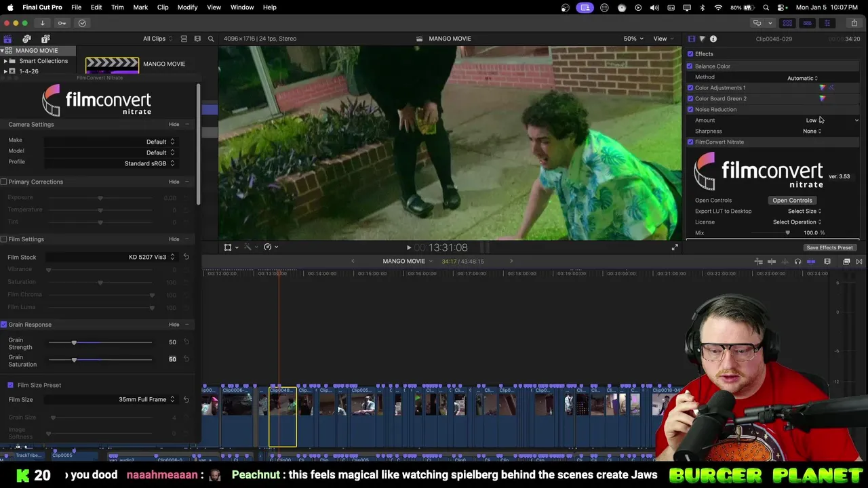868x488 pixels.
Task: Click the Import Media arrow icon
Action: tap(42, 23)
